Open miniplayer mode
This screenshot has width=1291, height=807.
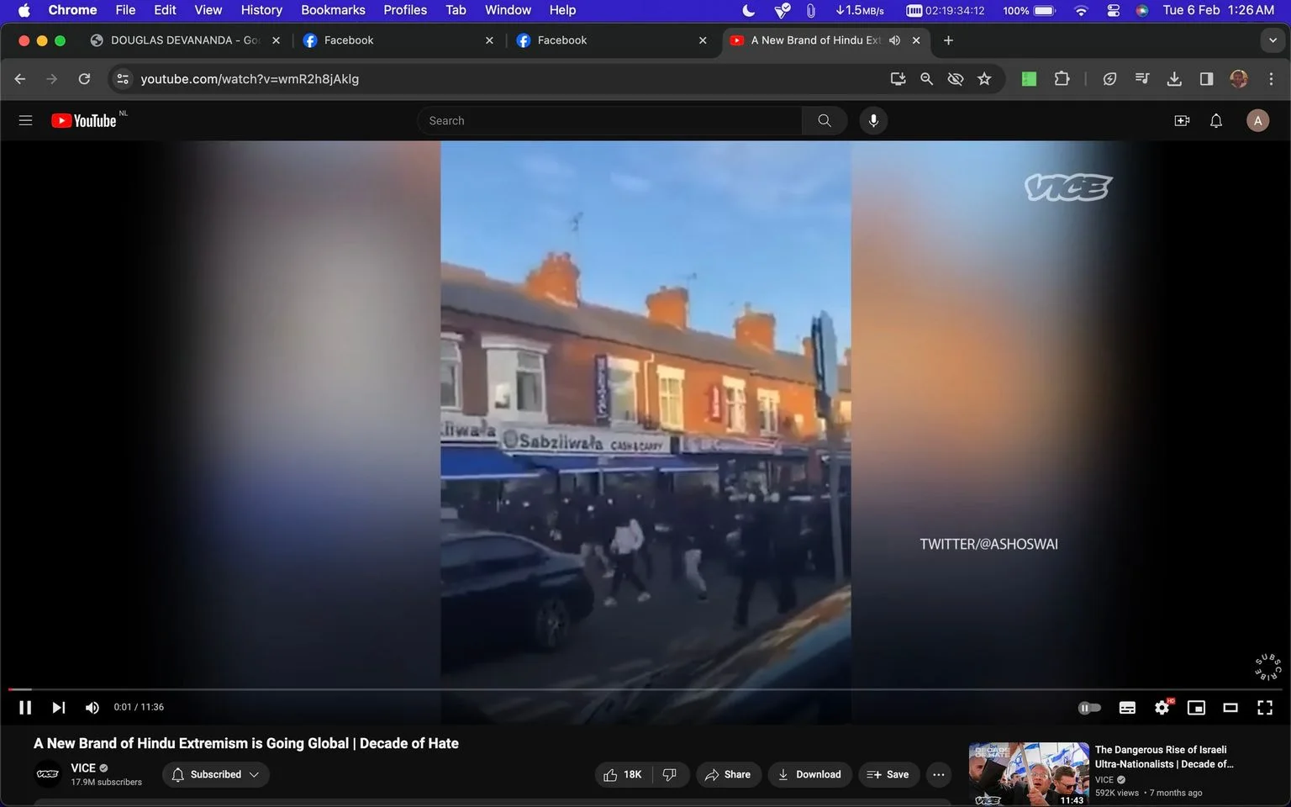pos(1196,708)
